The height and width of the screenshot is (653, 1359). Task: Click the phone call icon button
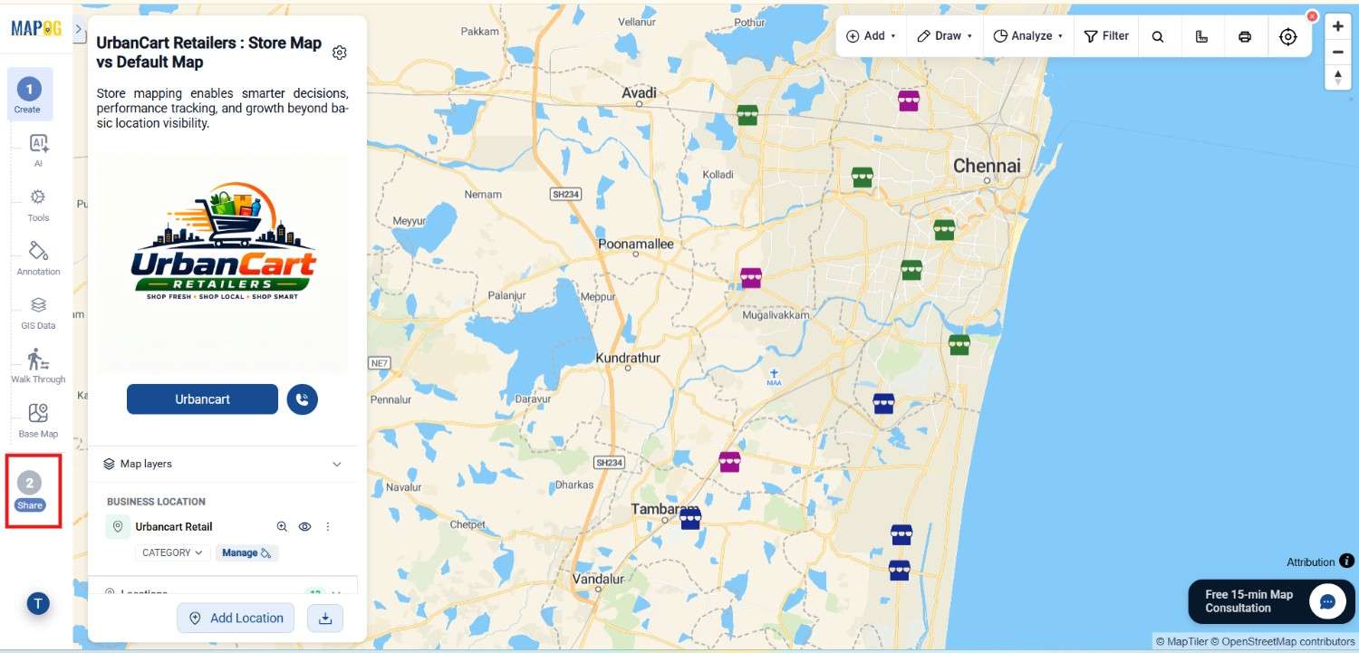pyautogui.click(x=303, y=399)
